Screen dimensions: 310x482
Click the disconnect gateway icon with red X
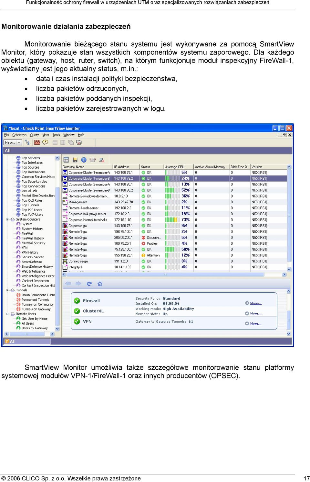[x=102, y=160]
